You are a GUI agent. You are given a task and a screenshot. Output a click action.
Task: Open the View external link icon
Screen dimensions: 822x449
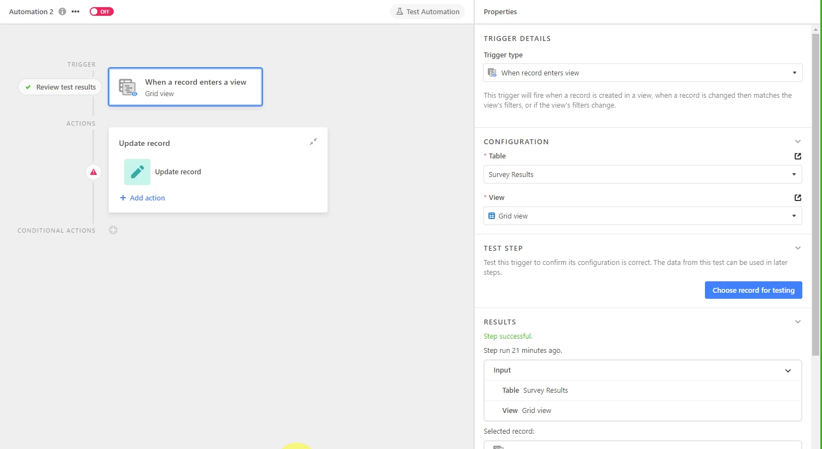(798, 198)
